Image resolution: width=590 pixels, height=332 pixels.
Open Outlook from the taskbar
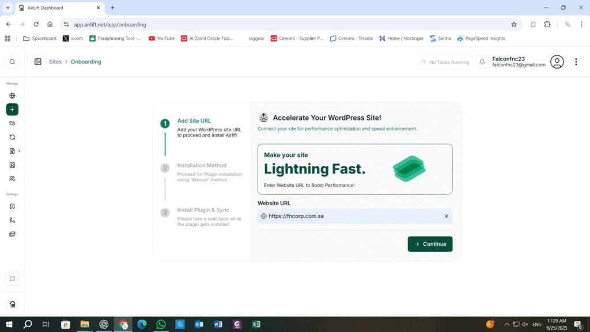199,325
